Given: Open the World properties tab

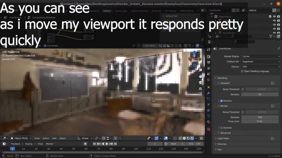Looking at the screenshot, I should (x=208, y=80).
